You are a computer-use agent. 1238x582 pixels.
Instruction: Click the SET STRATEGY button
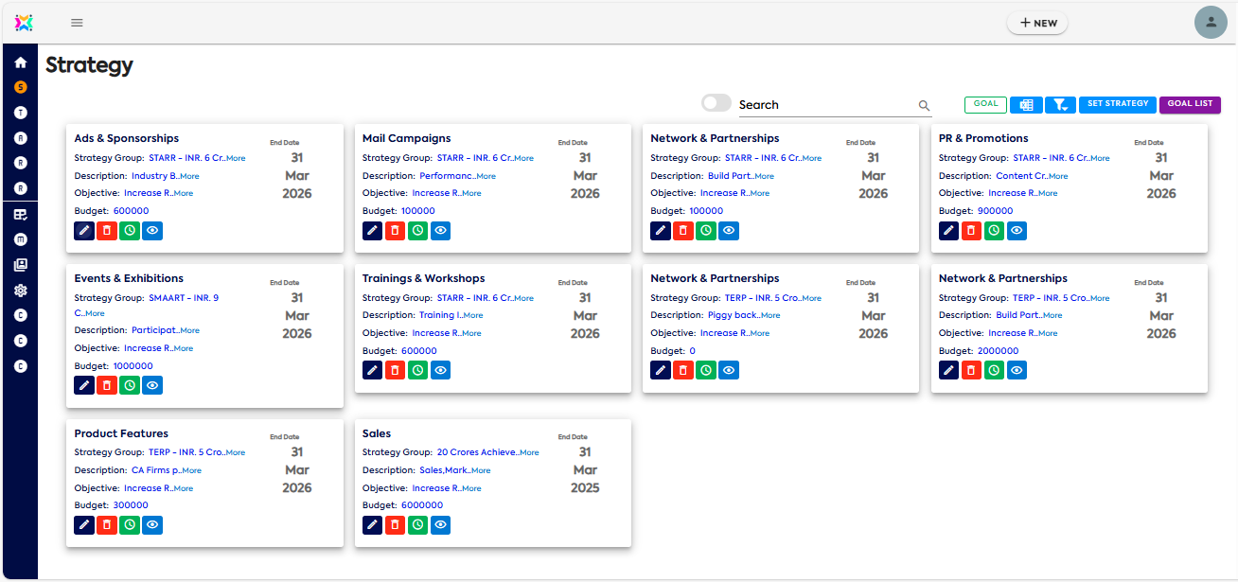point(1118,104)
